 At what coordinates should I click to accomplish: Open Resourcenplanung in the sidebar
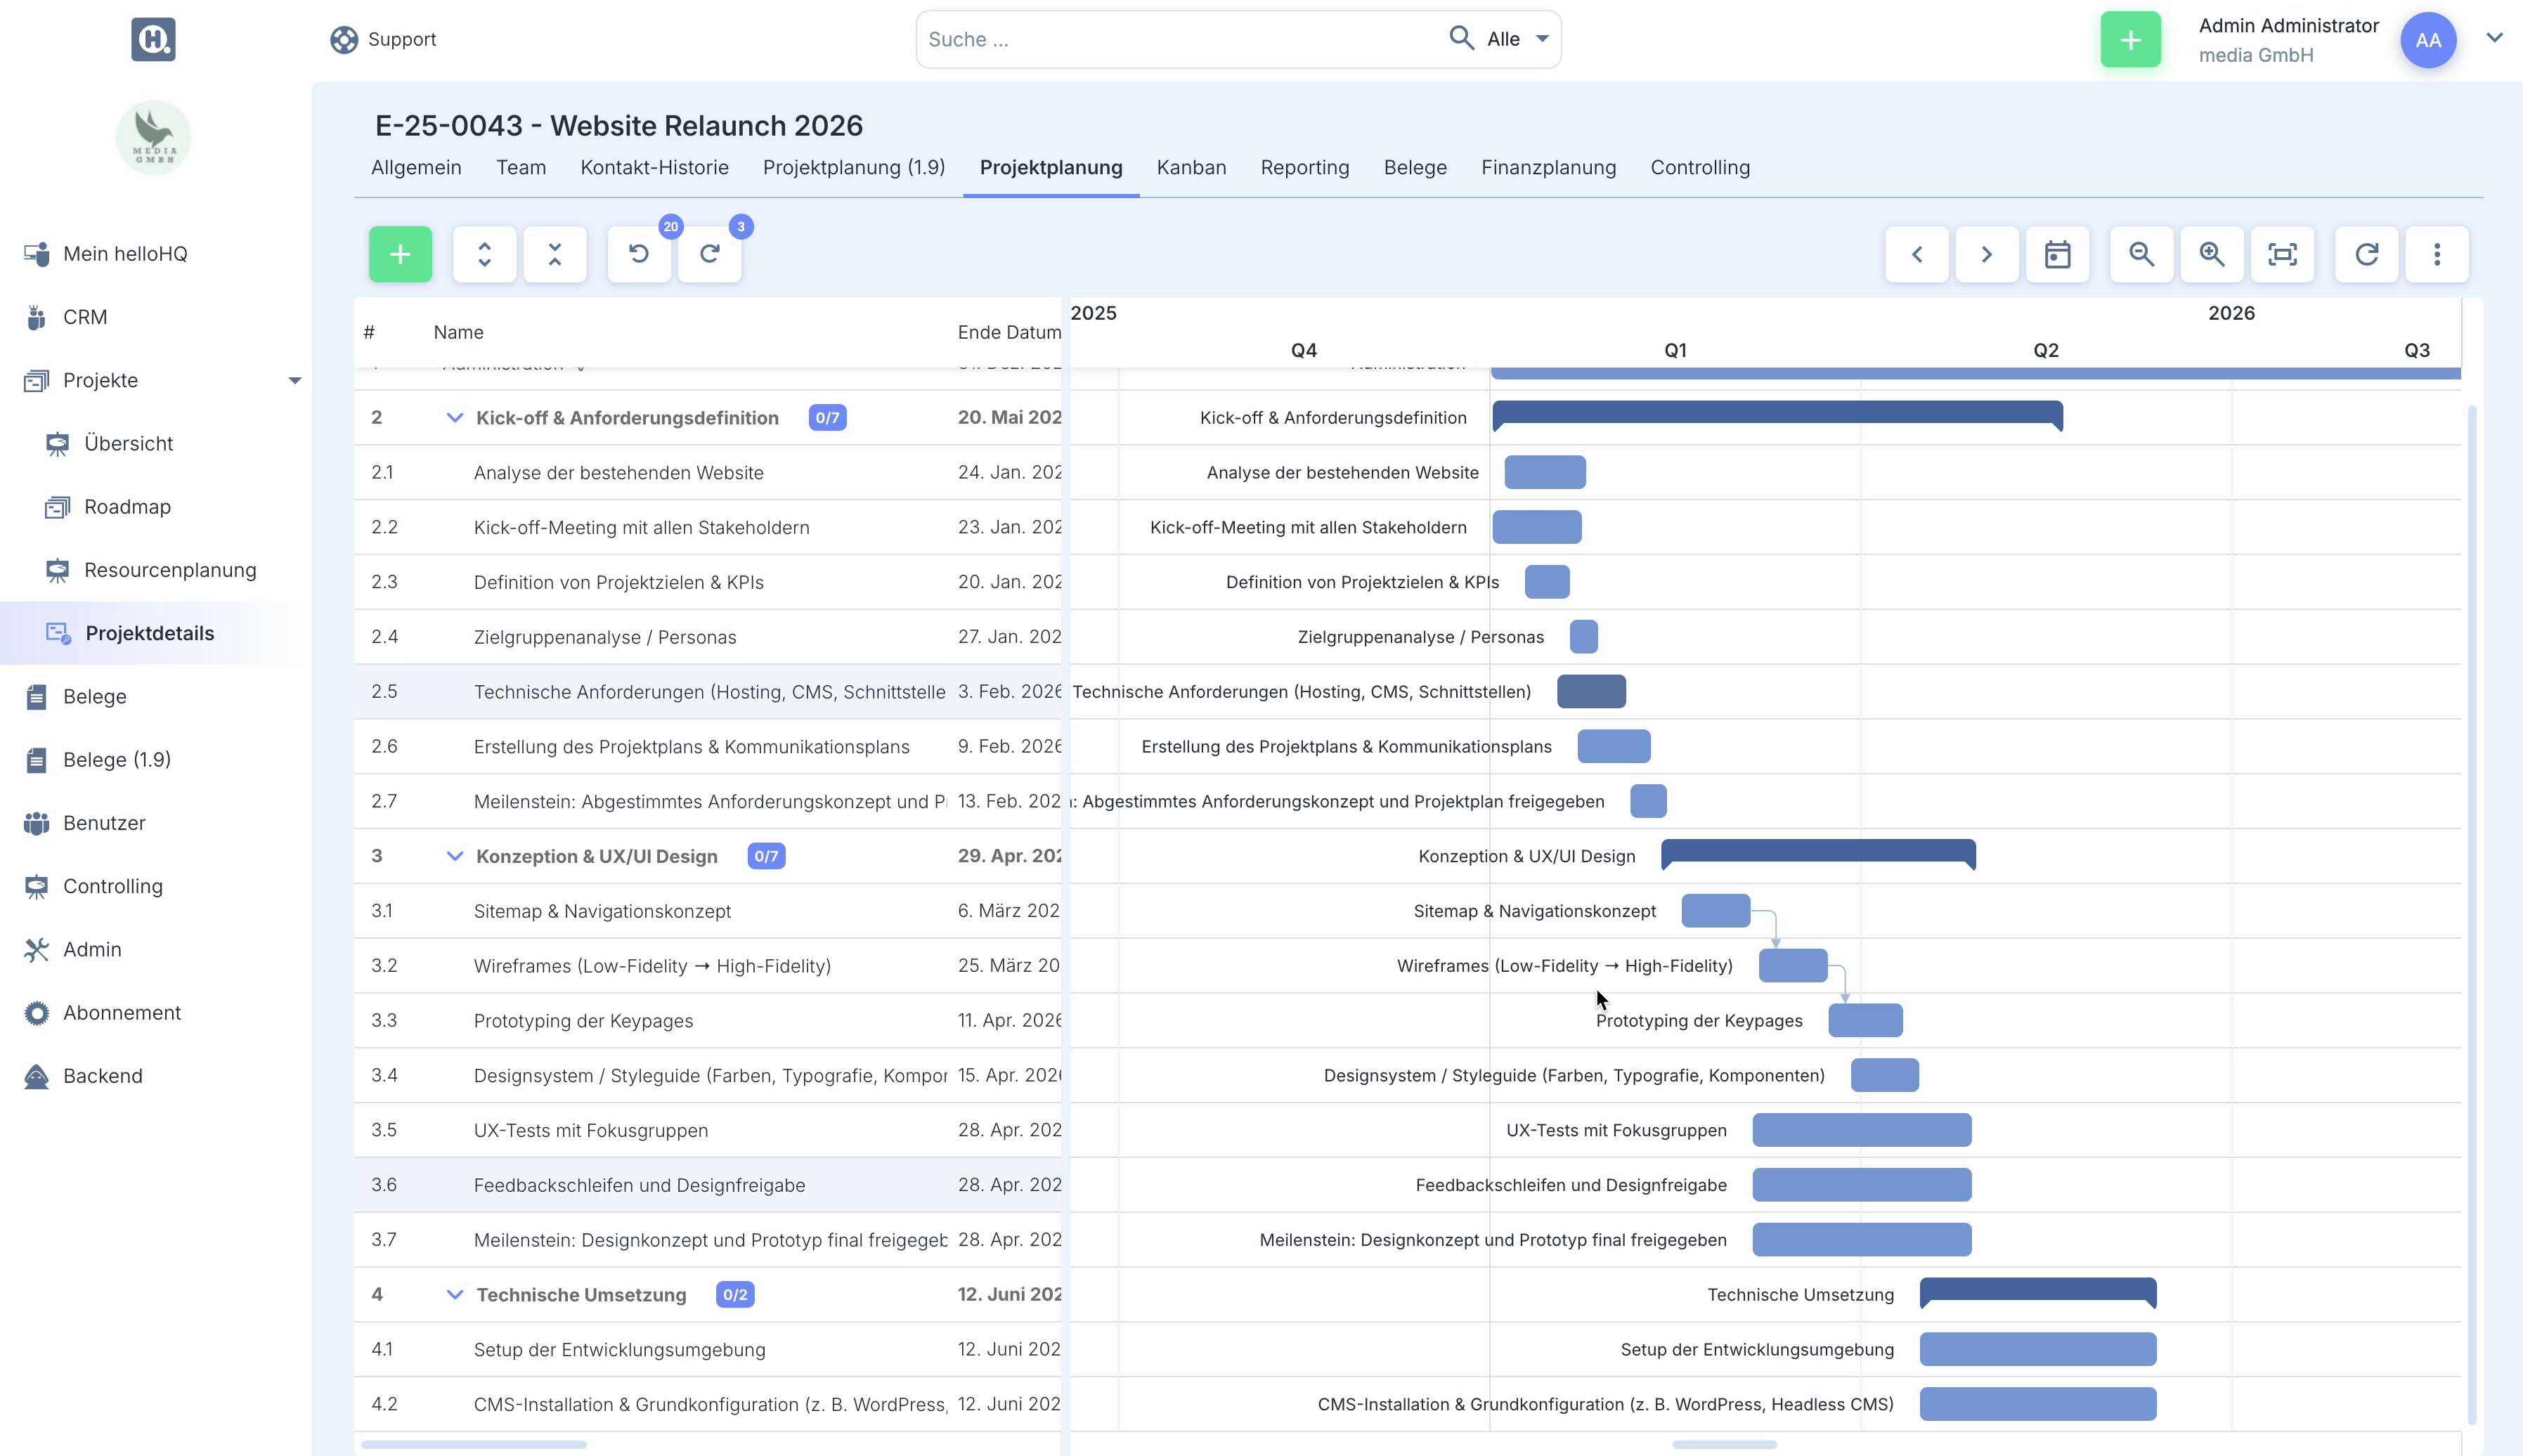pyautogui.click(x=170, y=570)
